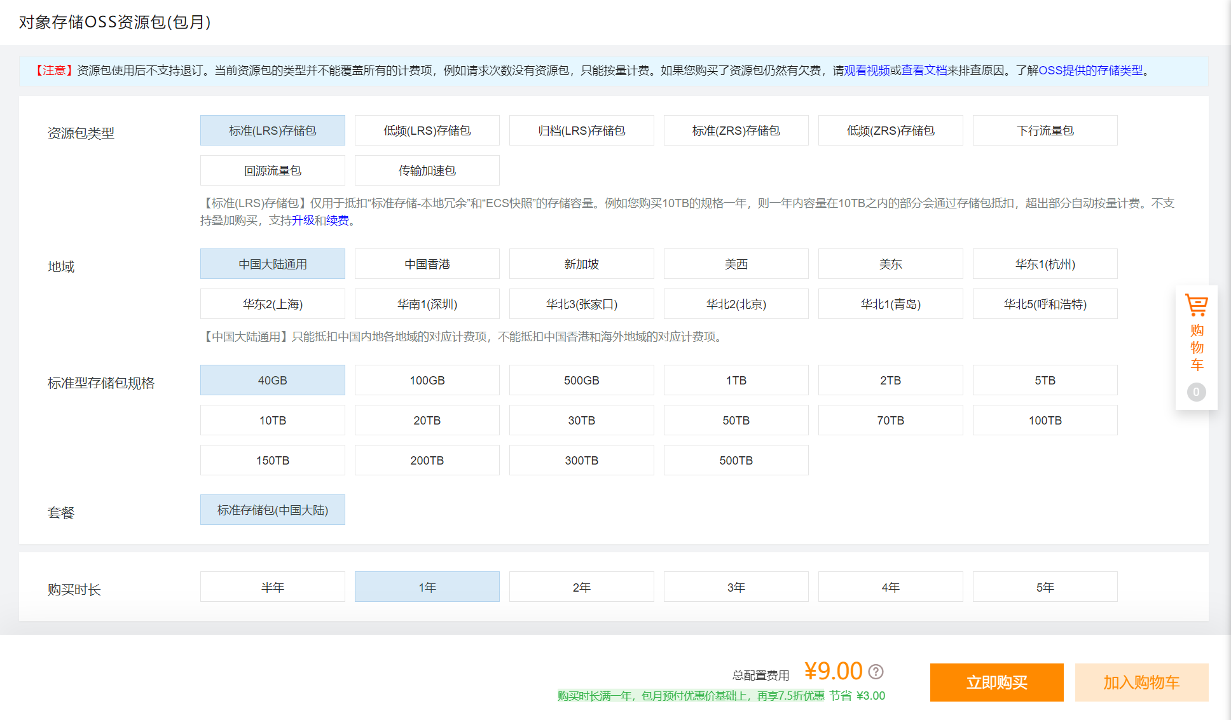
Task: Open OSS提供的存储类型 link
Action: (x=1090, y=71)
